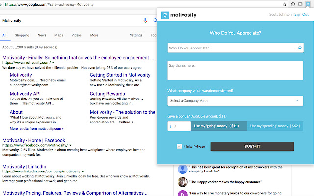This screenshot has height=196, width=314.
Task: Click the blue avatar next to coworkers review
Action: coord(183,169)
